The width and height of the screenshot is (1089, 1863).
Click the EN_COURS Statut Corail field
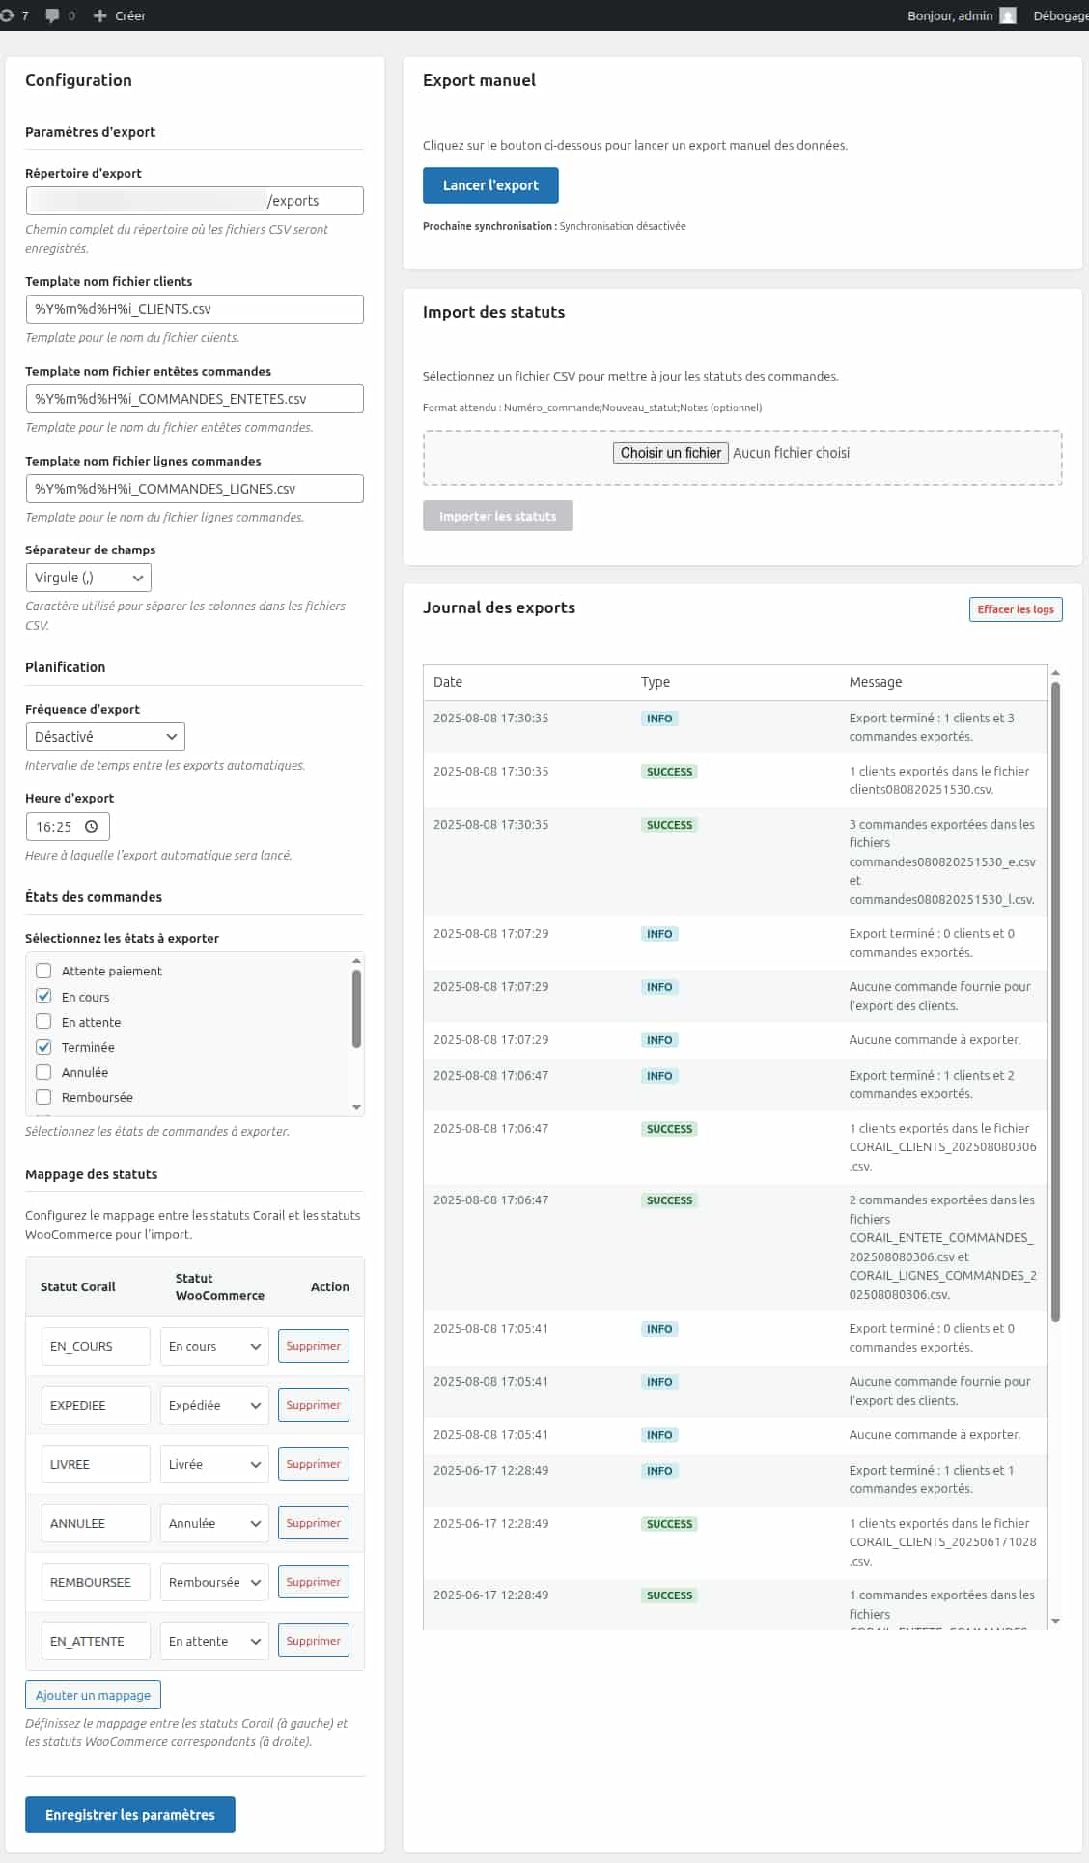coord(96,1346)
